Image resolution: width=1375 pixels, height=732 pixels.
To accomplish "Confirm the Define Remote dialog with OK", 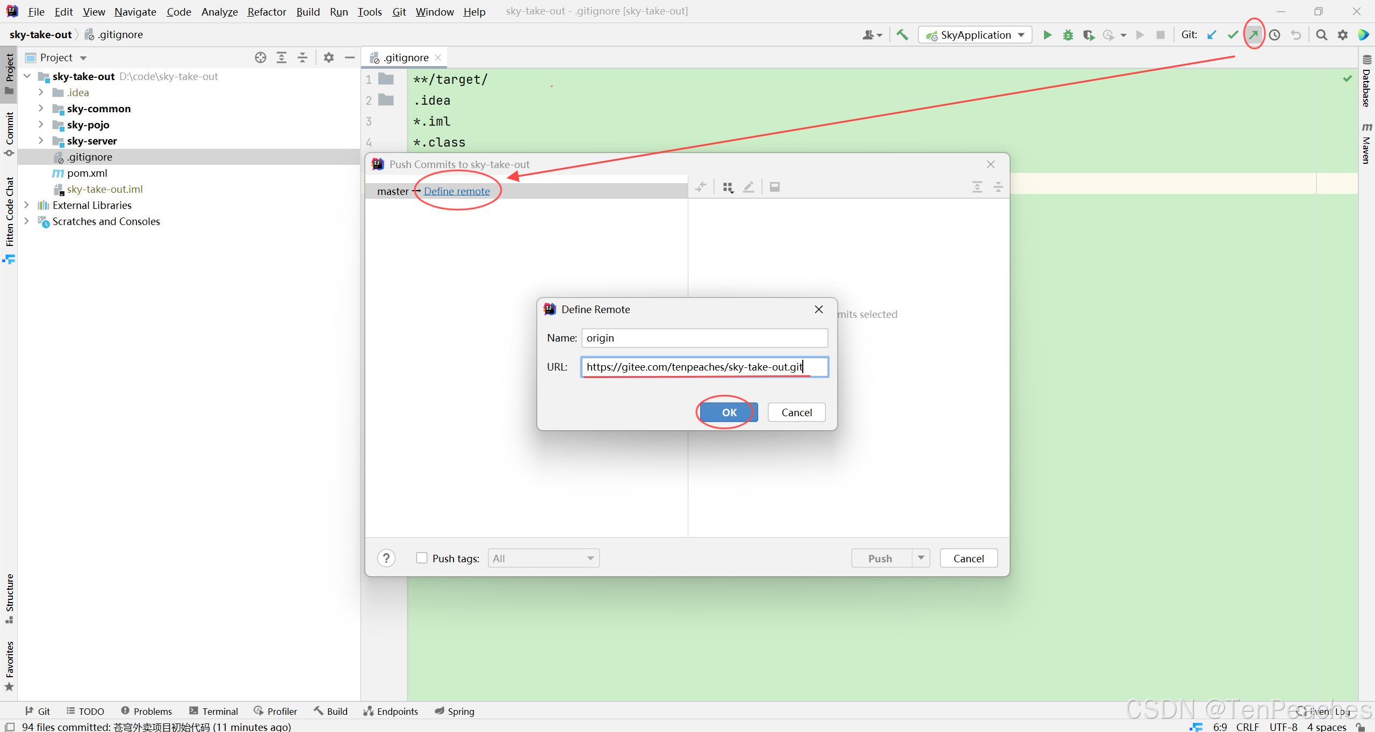I will (729, 412).
